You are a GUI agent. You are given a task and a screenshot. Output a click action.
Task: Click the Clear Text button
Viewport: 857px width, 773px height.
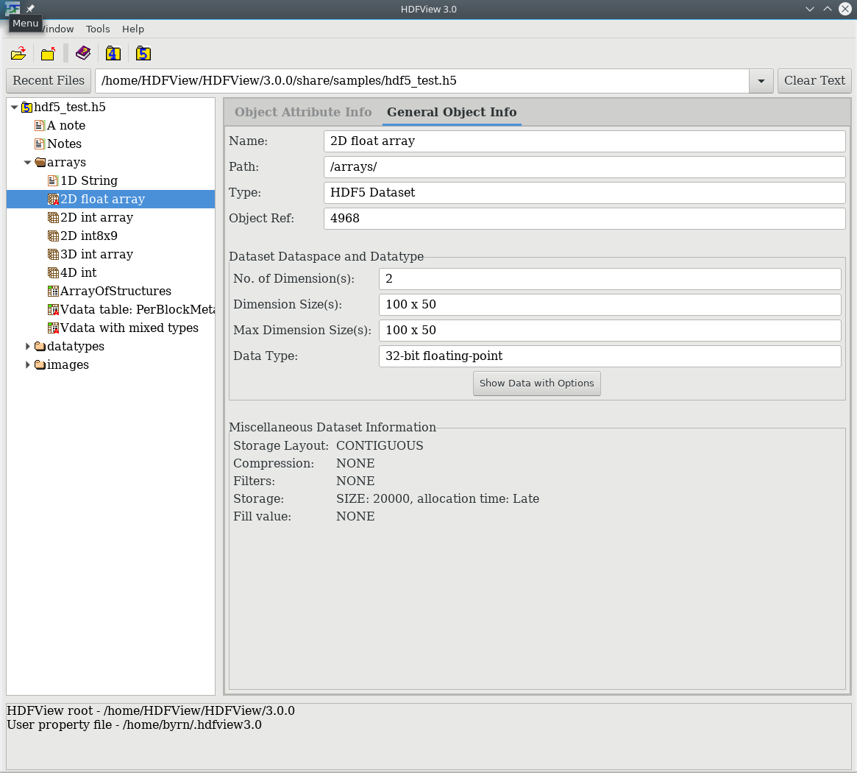814,81
